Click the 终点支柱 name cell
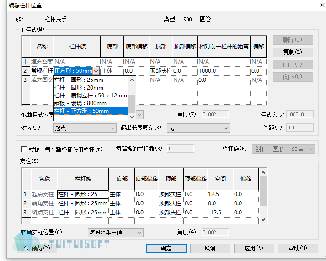The height and width of the screenshot is (261, 326). coord(44,213)
